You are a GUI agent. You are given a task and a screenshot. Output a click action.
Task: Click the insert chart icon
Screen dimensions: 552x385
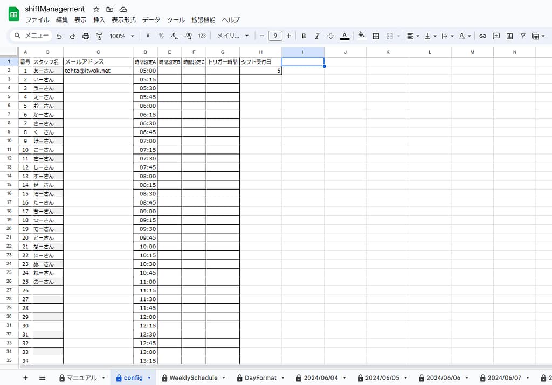pos(509,36)
